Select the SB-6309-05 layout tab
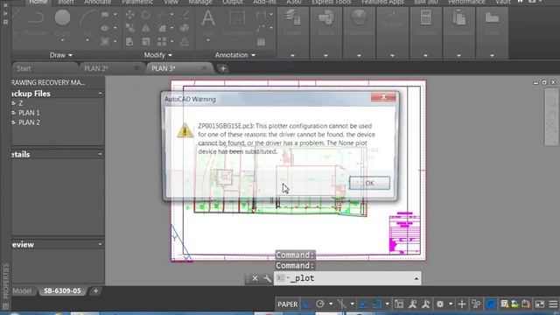Viewport: 560px width, 315px height. 62,290
